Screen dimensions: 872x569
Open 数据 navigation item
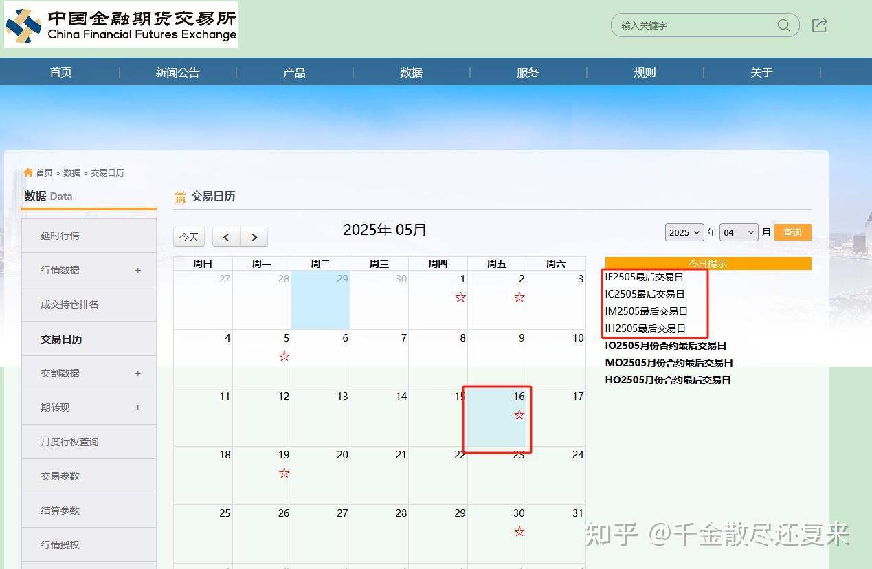pyautogui.click(x=411, y=72)
